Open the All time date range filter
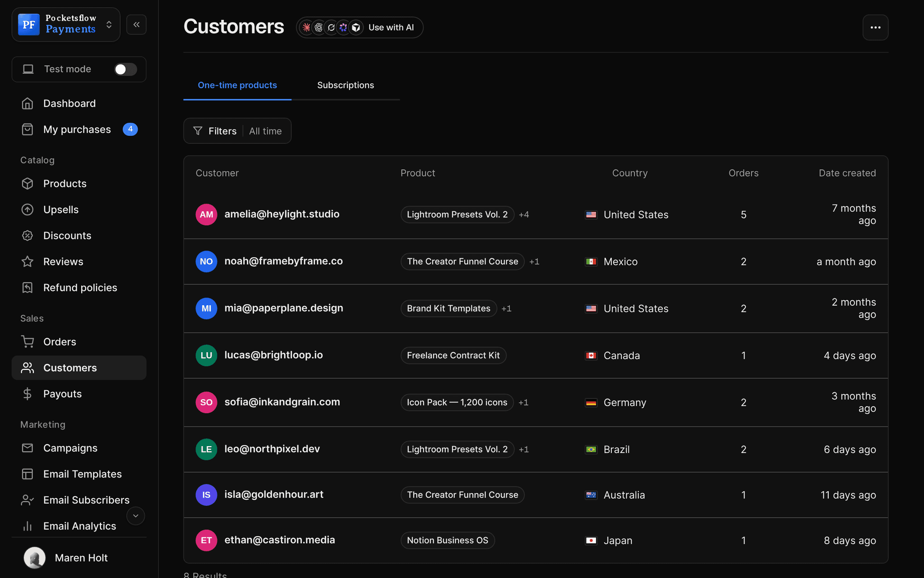Image resolution: width=924 pixels, height=578 pixels. [x=265, y=131]
